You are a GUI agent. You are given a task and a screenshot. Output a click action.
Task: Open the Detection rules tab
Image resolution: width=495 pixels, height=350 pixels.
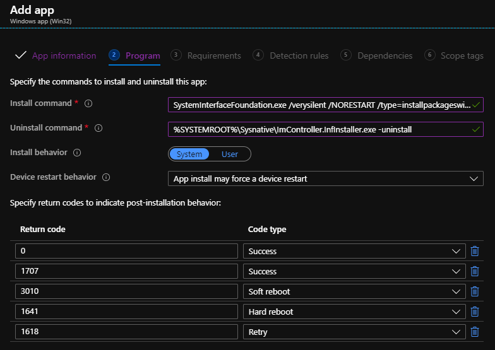click(x=299, y=55)
